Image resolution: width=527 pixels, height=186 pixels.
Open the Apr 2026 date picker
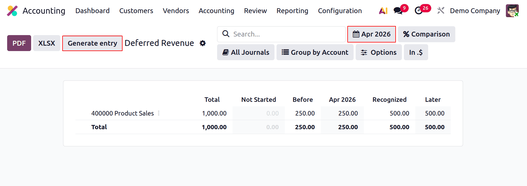coord(371,34)
